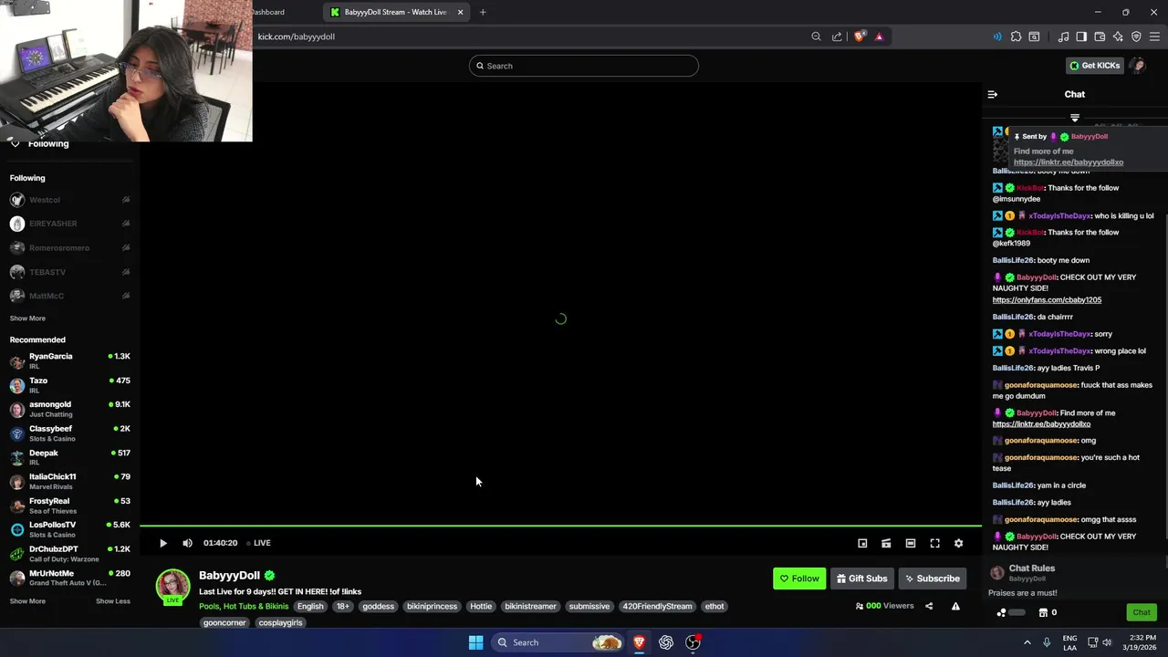
Task: Open Classybeef recommended channel
Action: tap(69, 433)
